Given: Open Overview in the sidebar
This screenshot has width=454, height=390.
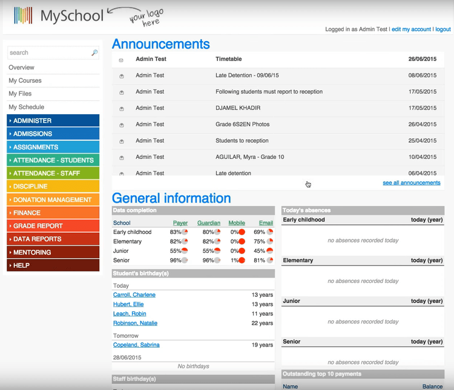Looking at the screenshot, I should (x=21, y=67).
